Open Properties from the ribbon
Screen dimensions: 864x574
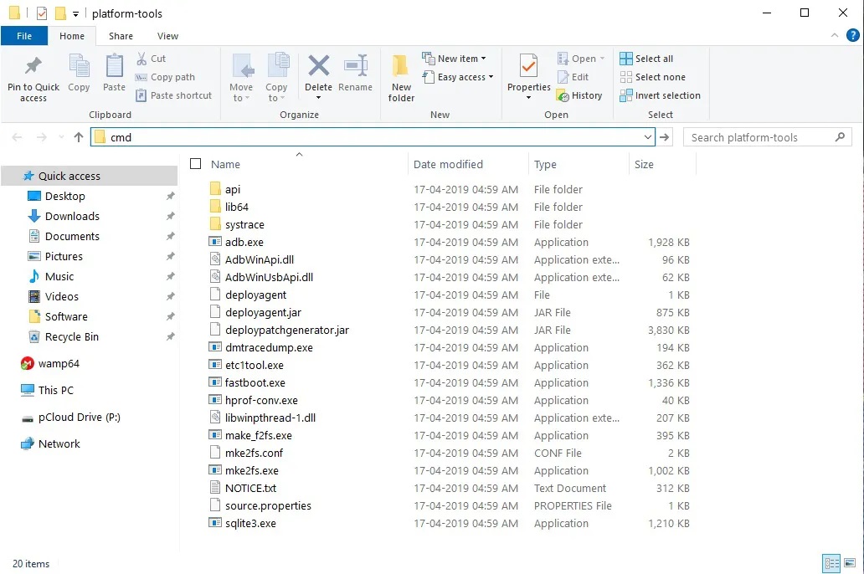(x=528, y=67)
